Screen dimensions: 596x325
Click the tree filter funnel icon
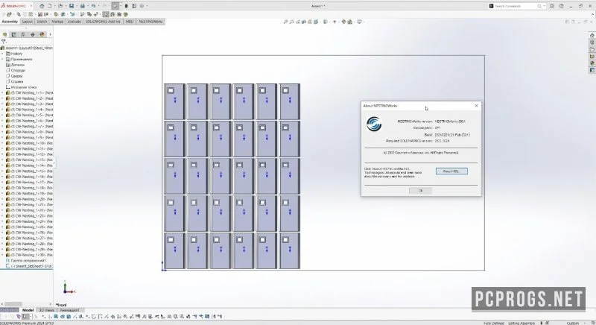click(4, 42)
